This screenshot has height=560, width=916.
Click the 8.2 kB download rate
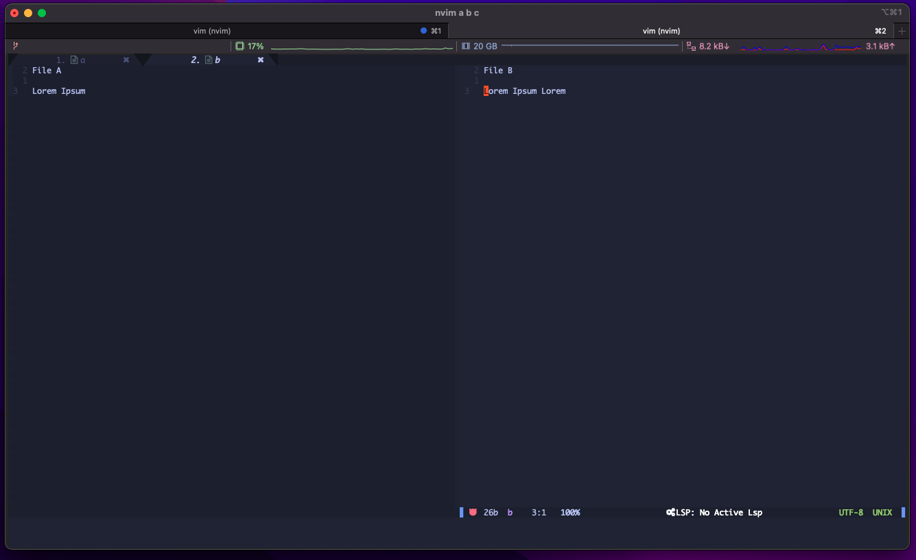tap(714, 46)
